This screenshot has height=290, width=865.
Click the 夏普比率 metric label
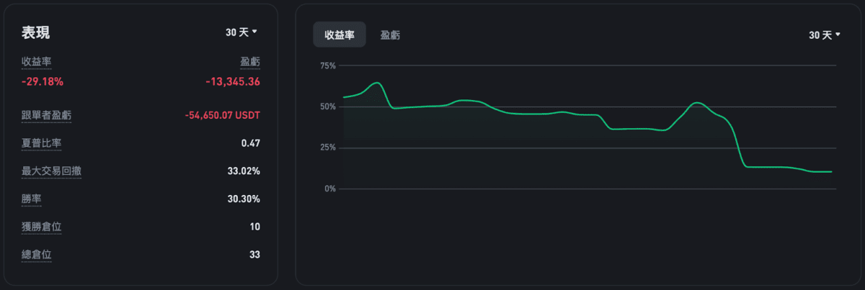coord(41,143)
